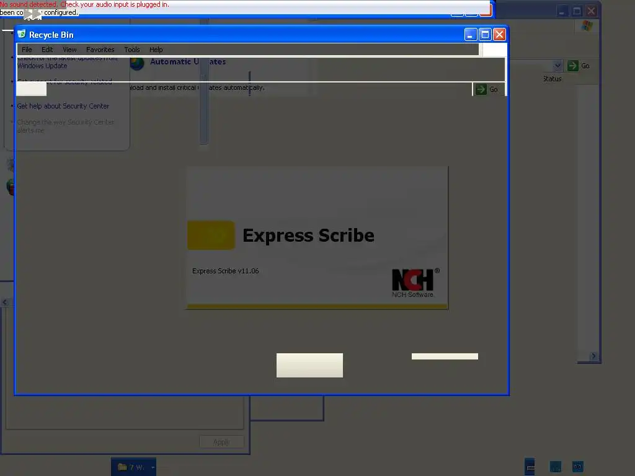The width and height of the screenshot is (635, 476).
Task: Minimize the dimmed background window
Action: [562, 11]
